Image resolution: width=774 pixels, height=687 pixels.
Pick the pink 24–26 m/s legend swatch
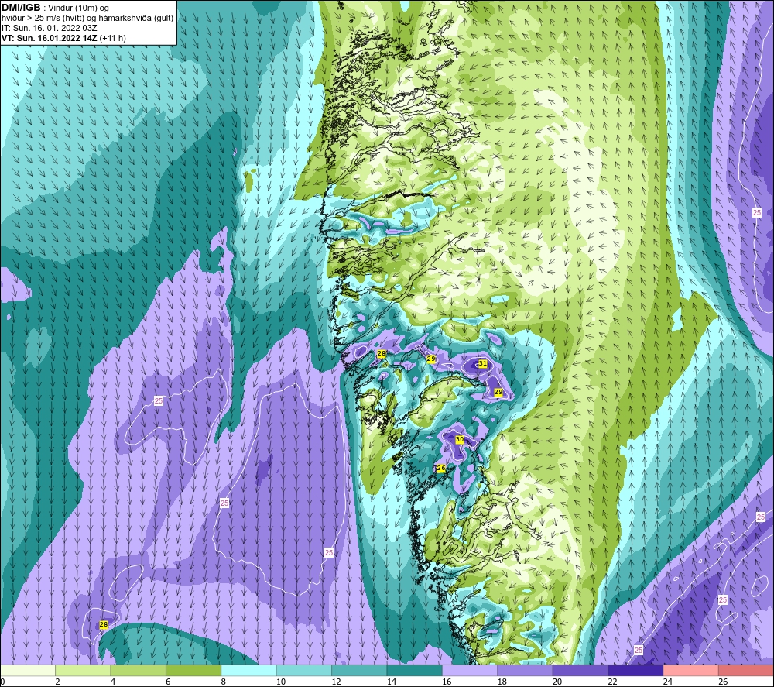click(691, 670)
